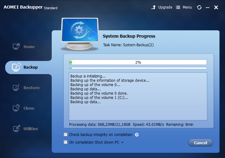Click the Upgrade link text

pos(165,7)
